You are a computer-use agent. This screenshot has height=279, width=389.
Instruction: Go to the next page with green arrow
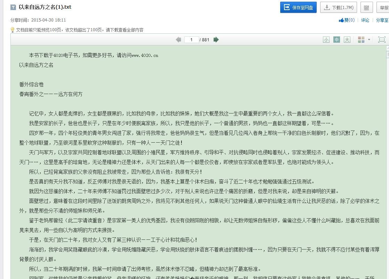(216, 40)
